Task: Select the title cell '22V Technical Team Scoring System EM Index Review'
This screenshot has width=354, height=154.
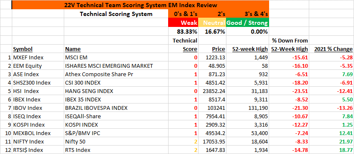Action: (x=140, y=5)
